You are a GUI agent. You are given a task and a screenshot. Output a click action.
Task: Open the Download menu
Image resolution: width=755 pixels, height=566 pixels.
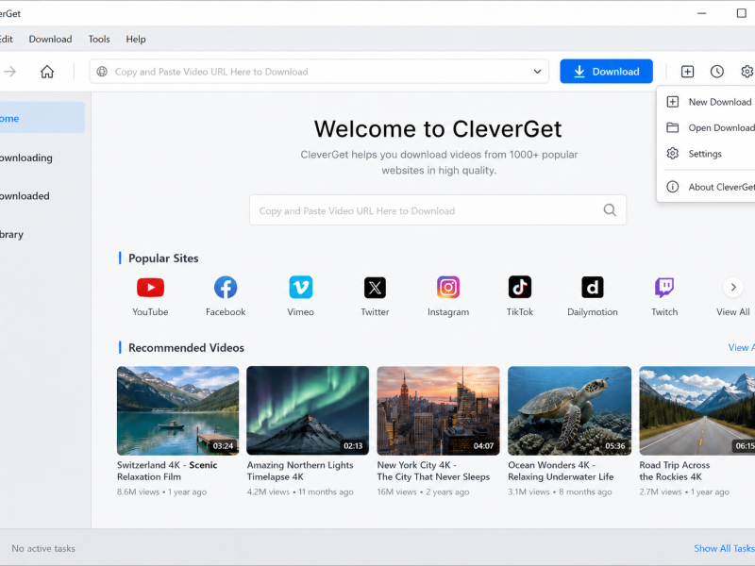50,39
